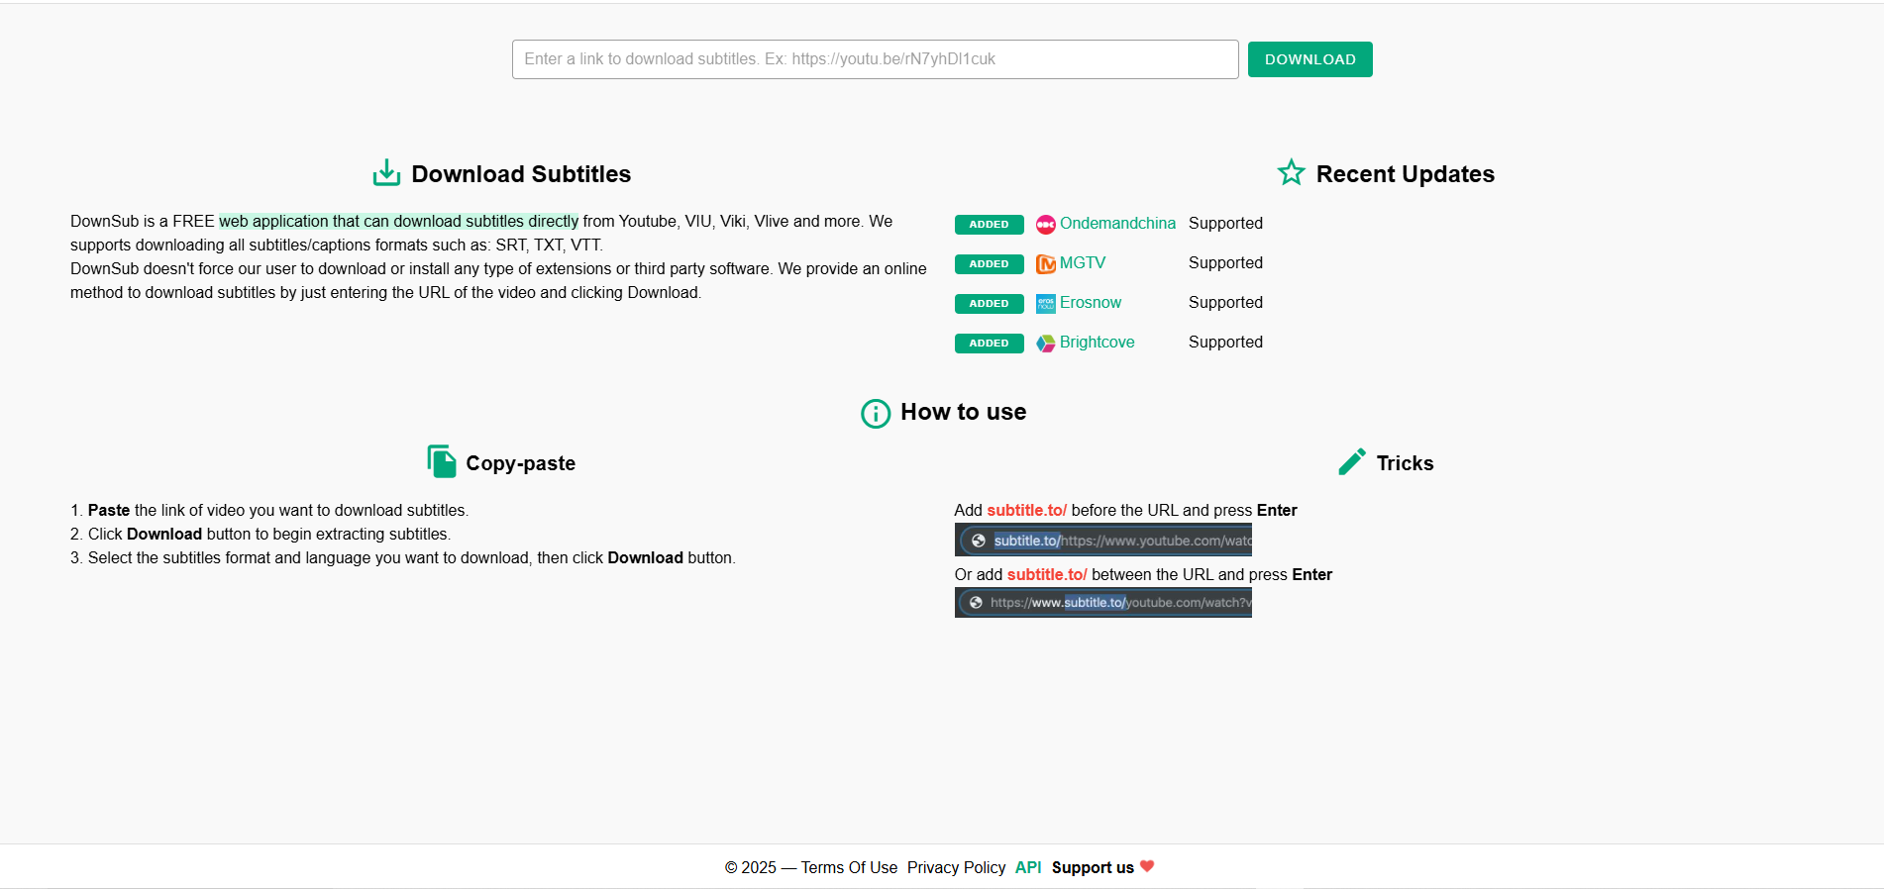The image size is (1884, 889).
Task: Open the API footer link
Action: [x=1028, y=867]
